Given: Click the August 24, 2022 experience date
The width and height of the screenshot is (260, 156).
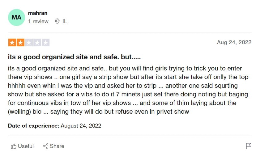Looking at the screenshot, I should (x=81, y=126).
